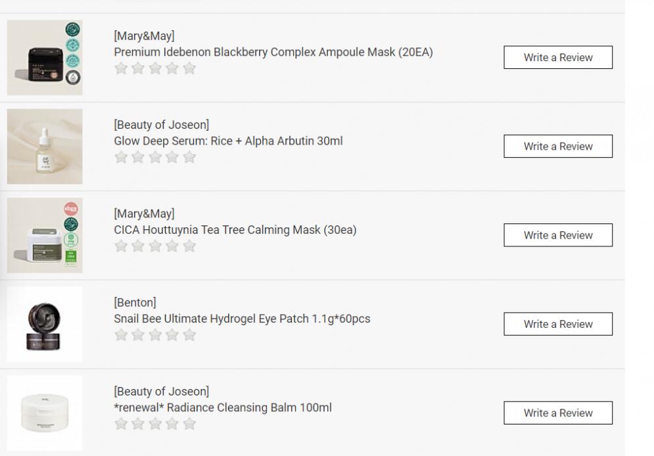Write a review for CICA Calming Mask
The image size is (654, 456).
click(558, 235)
